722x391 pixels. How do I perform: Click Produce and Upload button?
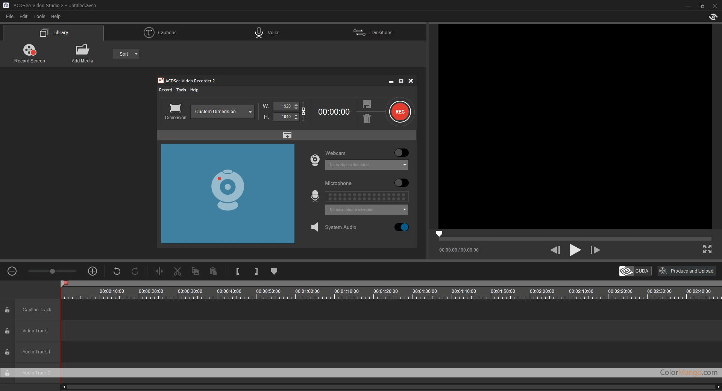[687, 271]
